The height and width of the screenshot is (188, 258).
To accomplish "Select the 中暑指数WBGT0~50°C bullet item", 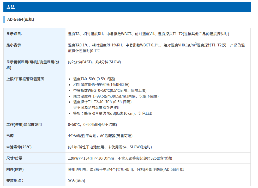I will point(110,90).
